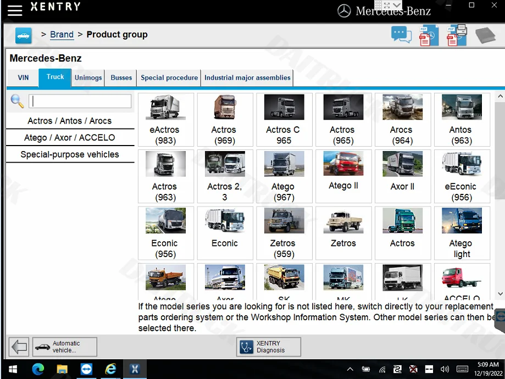The height and width of the screenshot is (379, 505).
Task: Select Axor II tile
Action: click(x=403, y=176)
